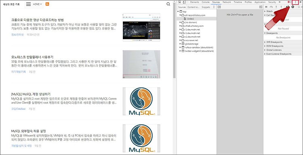This screenshot has width=303, height=155.
Task: Click cloud icon beside s1.daumcdn.net
Action: pyautogui.click(x=183, y=37)
